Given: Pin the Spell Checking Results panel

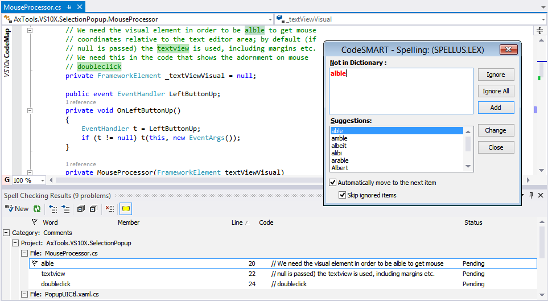Looking at the screenshot, I should coord(531,195).
